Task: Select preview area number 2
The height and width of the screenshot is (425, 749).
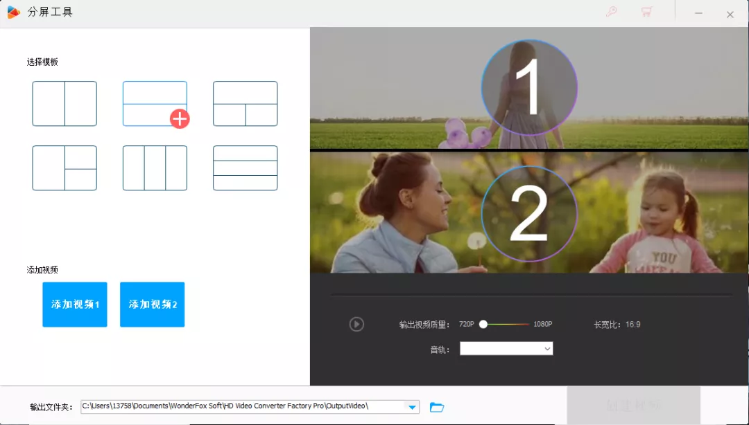Action: [x=529, y=214]
